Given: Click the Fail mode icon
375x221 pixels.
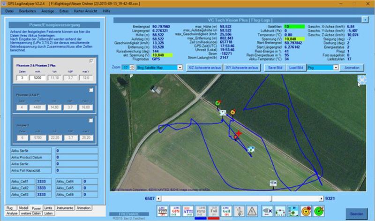Looking at the screenshot, I should pyautogui.click(x=214, y=211).
